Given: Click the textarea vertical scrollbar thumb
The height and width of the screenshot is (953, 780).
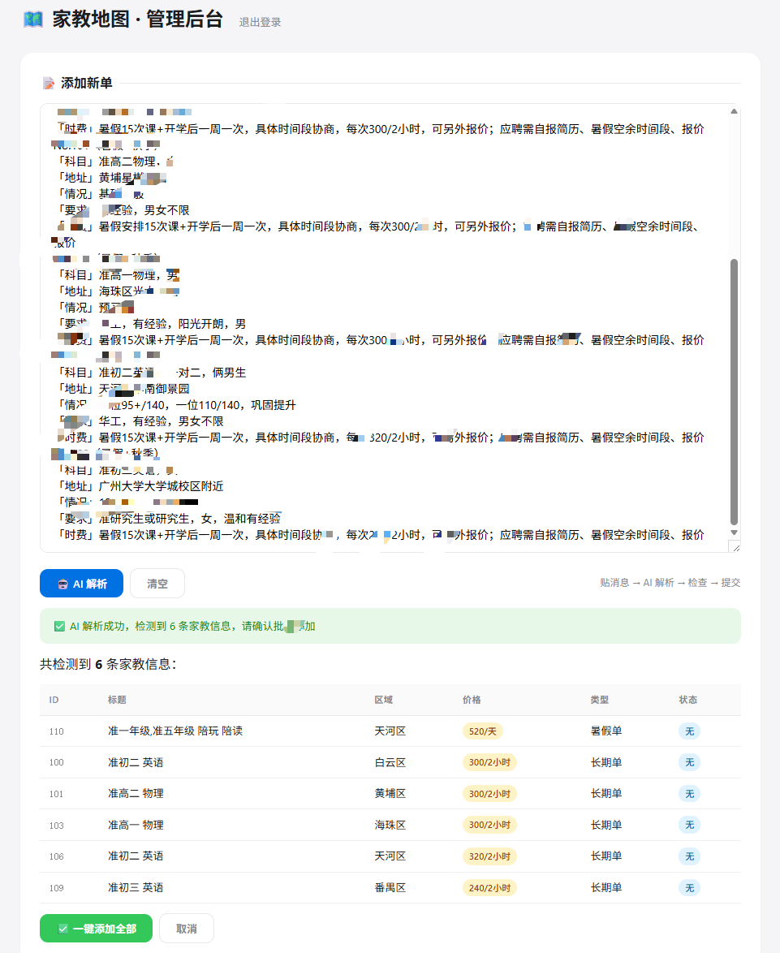Looking at the screenshot, I should point(734,392).
